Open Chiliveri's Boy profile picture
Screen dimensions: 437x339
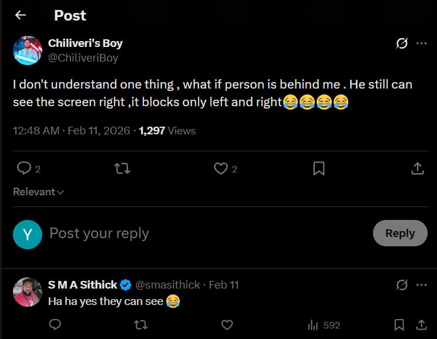(x=28, y=50)
